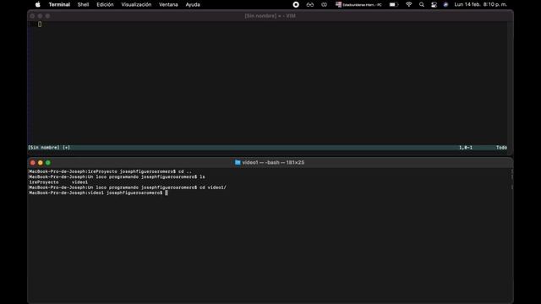Click the folder proxy icon in the video1 title bar

click(238, 162)
